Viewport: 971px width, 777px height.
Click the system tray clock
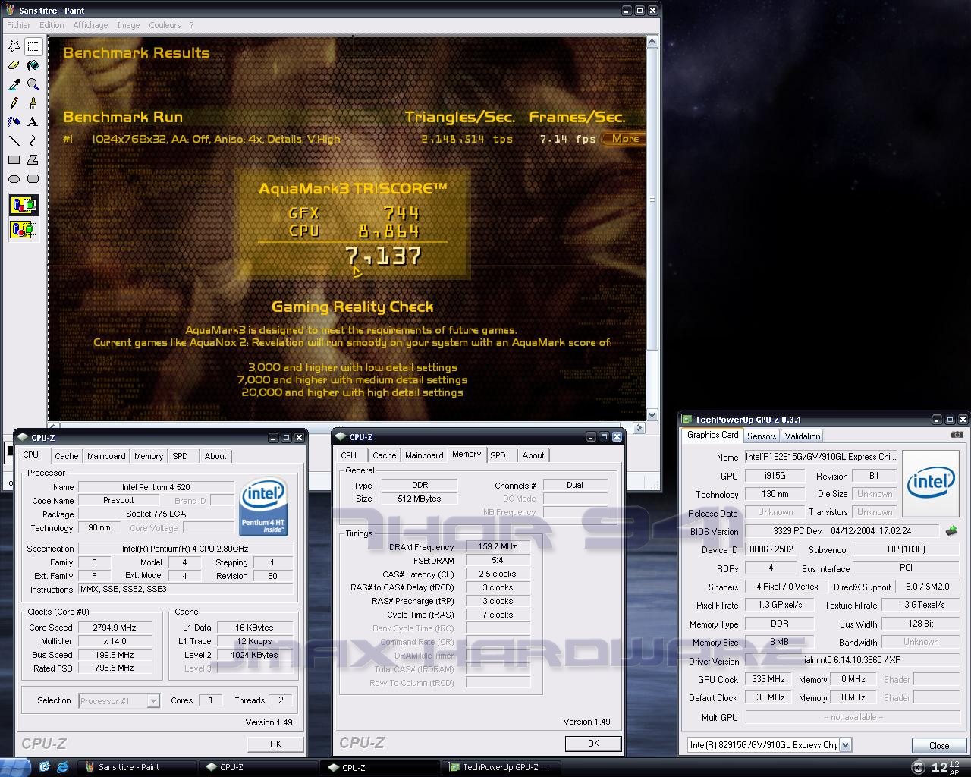coord(945,767)
